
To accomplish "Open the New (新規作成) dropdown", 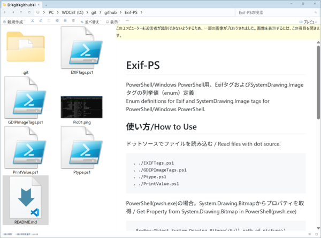I will point(14,22).
